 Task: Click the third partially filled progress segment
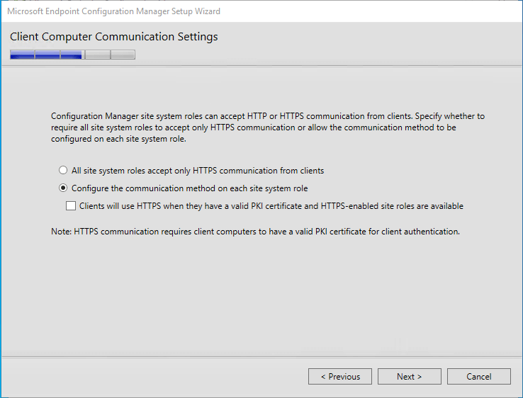coord(72,55)
